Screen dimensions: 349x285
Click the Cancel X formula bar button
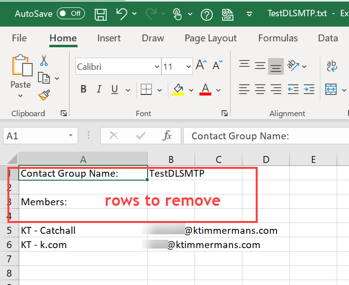point(114,135)
